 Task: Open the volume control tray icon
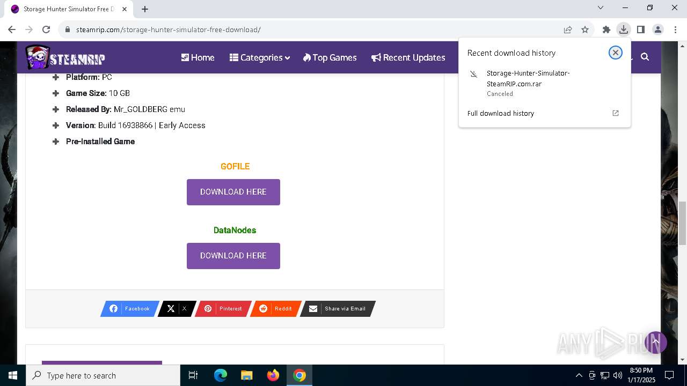click(618, 375)
